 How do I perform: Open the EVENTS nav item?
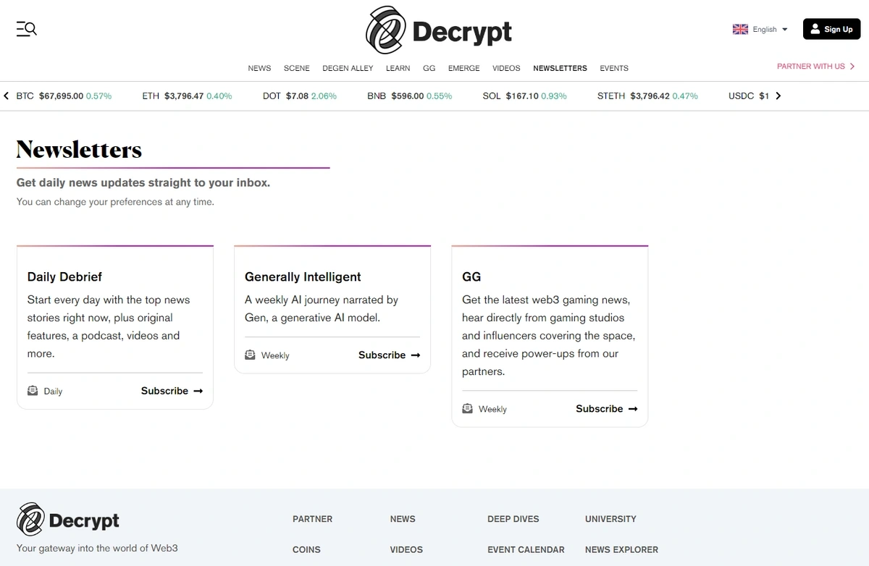(614, 68)
